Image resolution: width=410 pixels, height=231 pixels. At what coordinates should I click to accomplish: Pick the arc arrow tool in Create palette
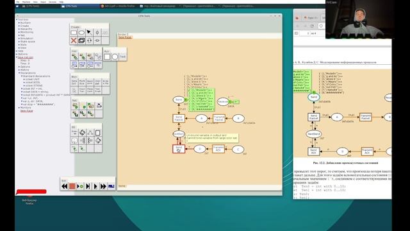coord(90,33)
